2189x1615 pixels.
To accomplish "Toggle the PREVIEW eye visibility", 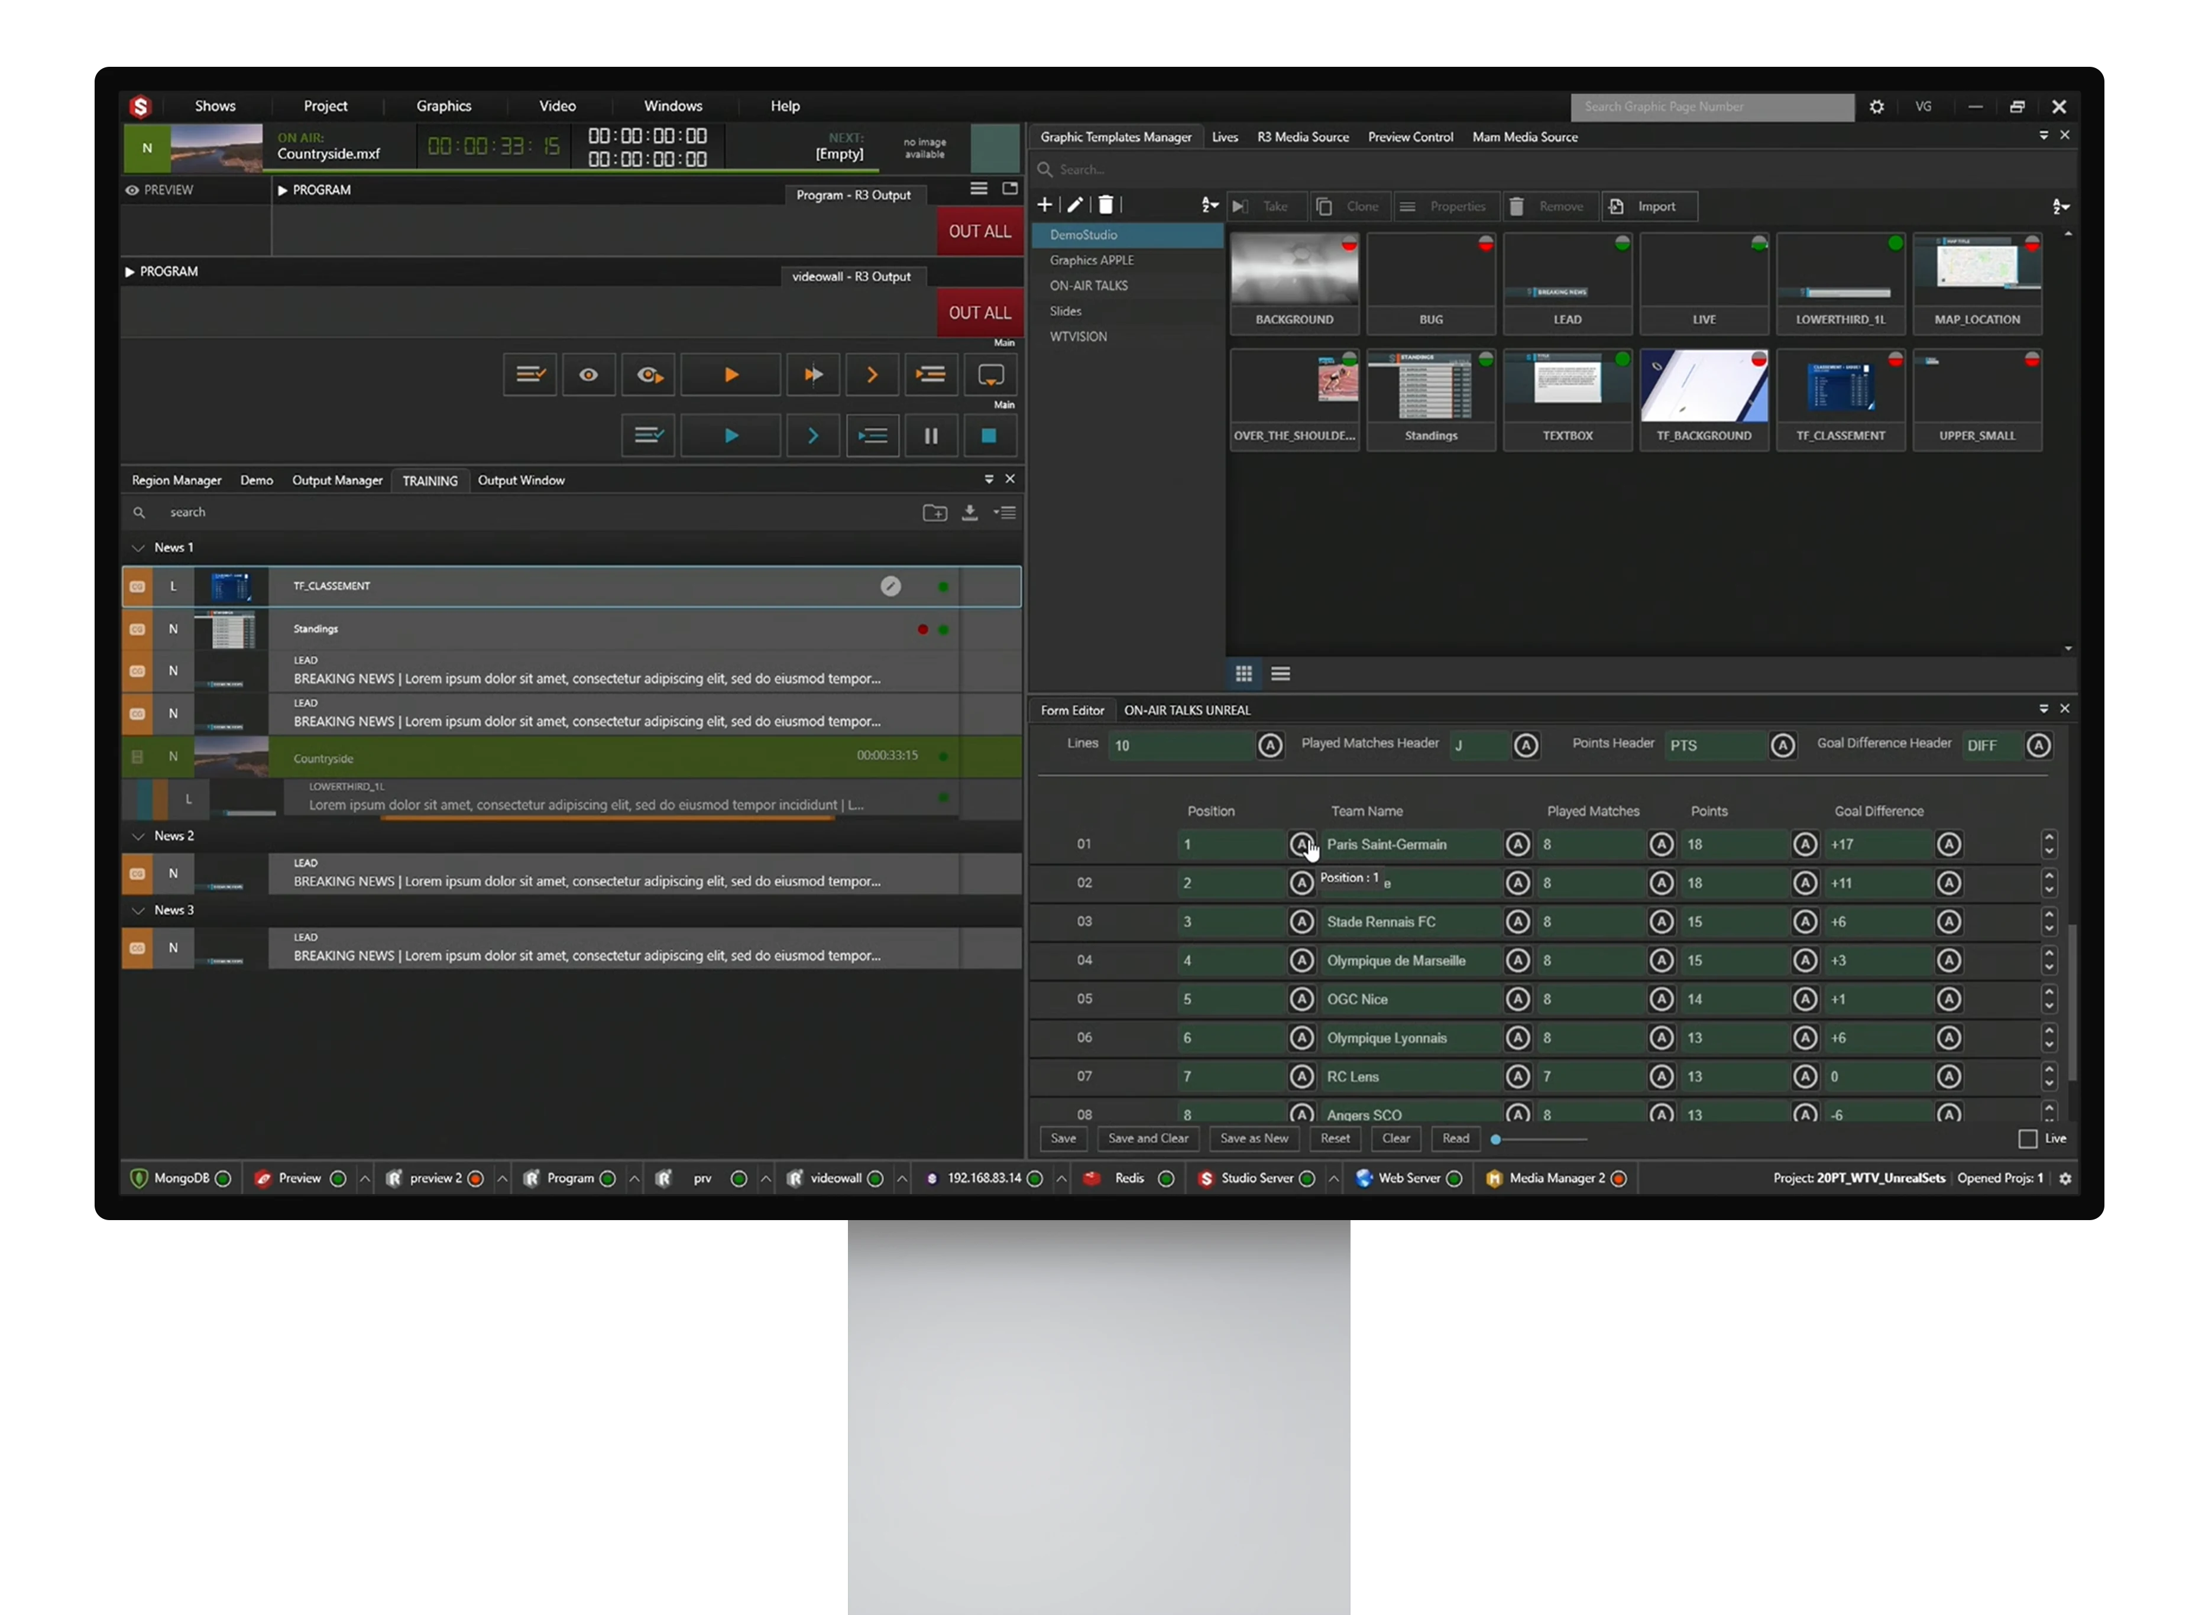I will pos(132,190).
